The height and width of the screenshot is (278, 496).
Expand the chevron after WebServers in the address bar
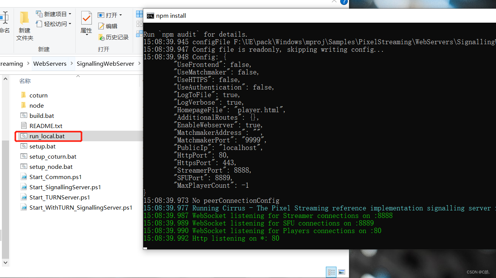click(x=71, y=63)
